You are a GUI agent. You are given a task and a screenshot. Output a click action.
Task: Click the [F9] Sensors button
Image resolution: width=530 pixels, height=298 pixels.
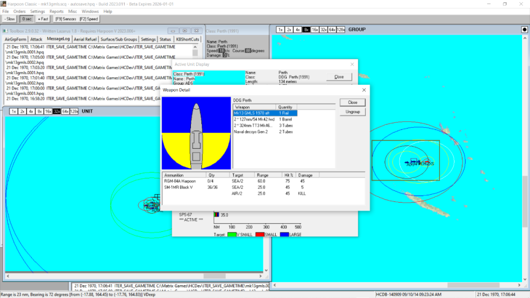pos(66,19)
